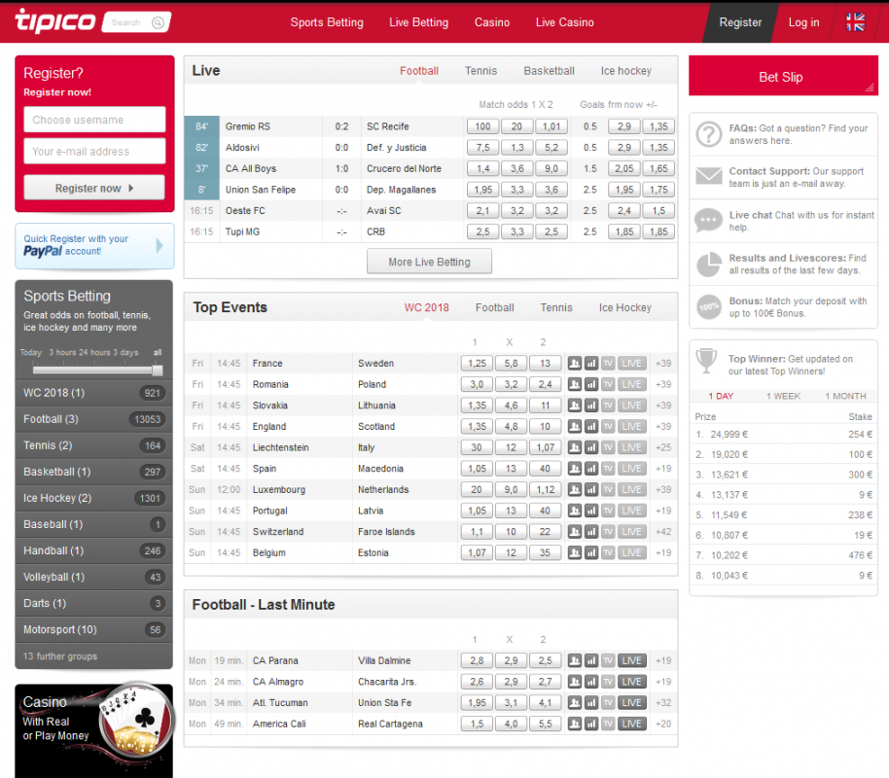Screen dimensions: 889x778
Task: Expand the 13 further groups list
Action: (94, 656)
